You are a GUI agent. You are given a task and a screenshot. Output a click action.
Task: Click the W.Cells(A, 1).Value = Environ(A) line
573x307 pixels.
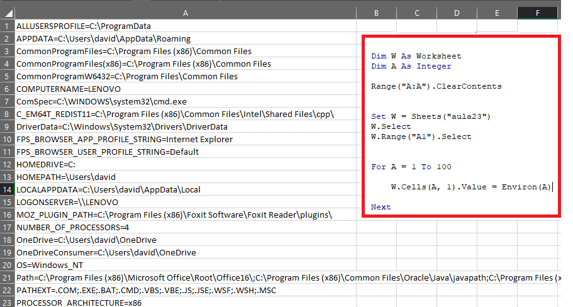[x=471, y=187]
